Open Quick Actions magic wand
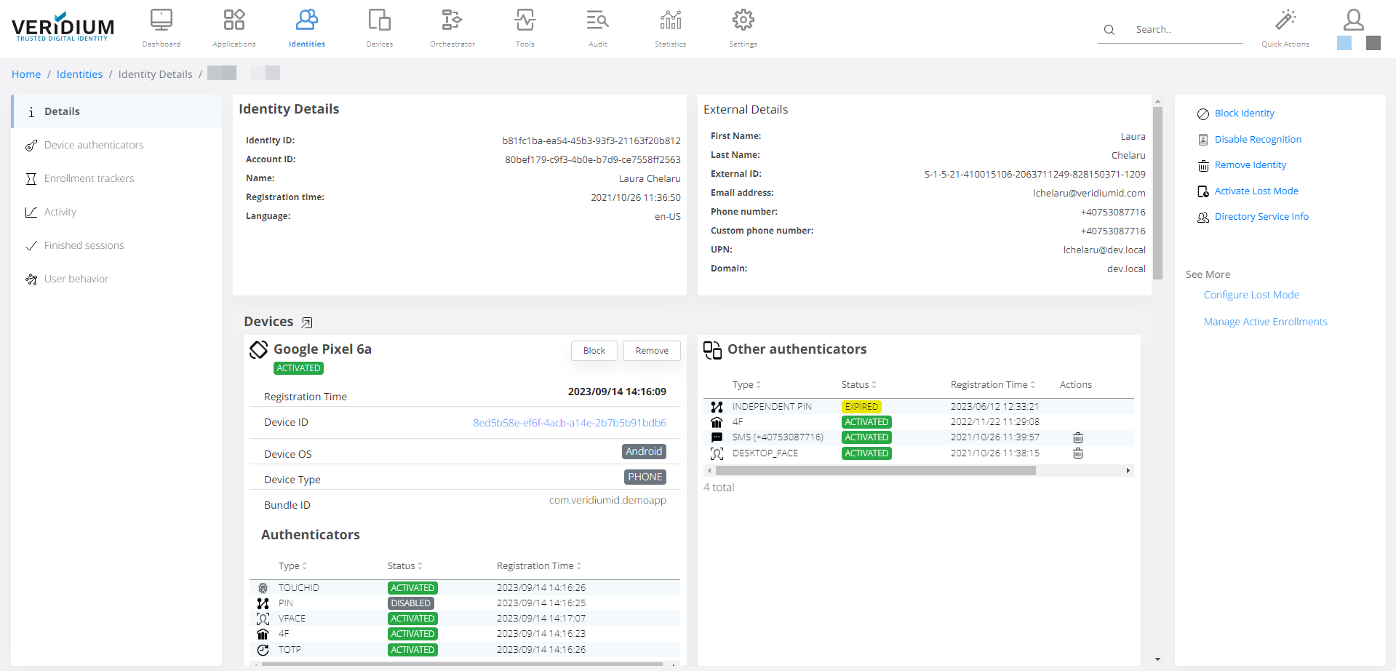This screenshot has width=1396, height=671. pos(1285,20)
